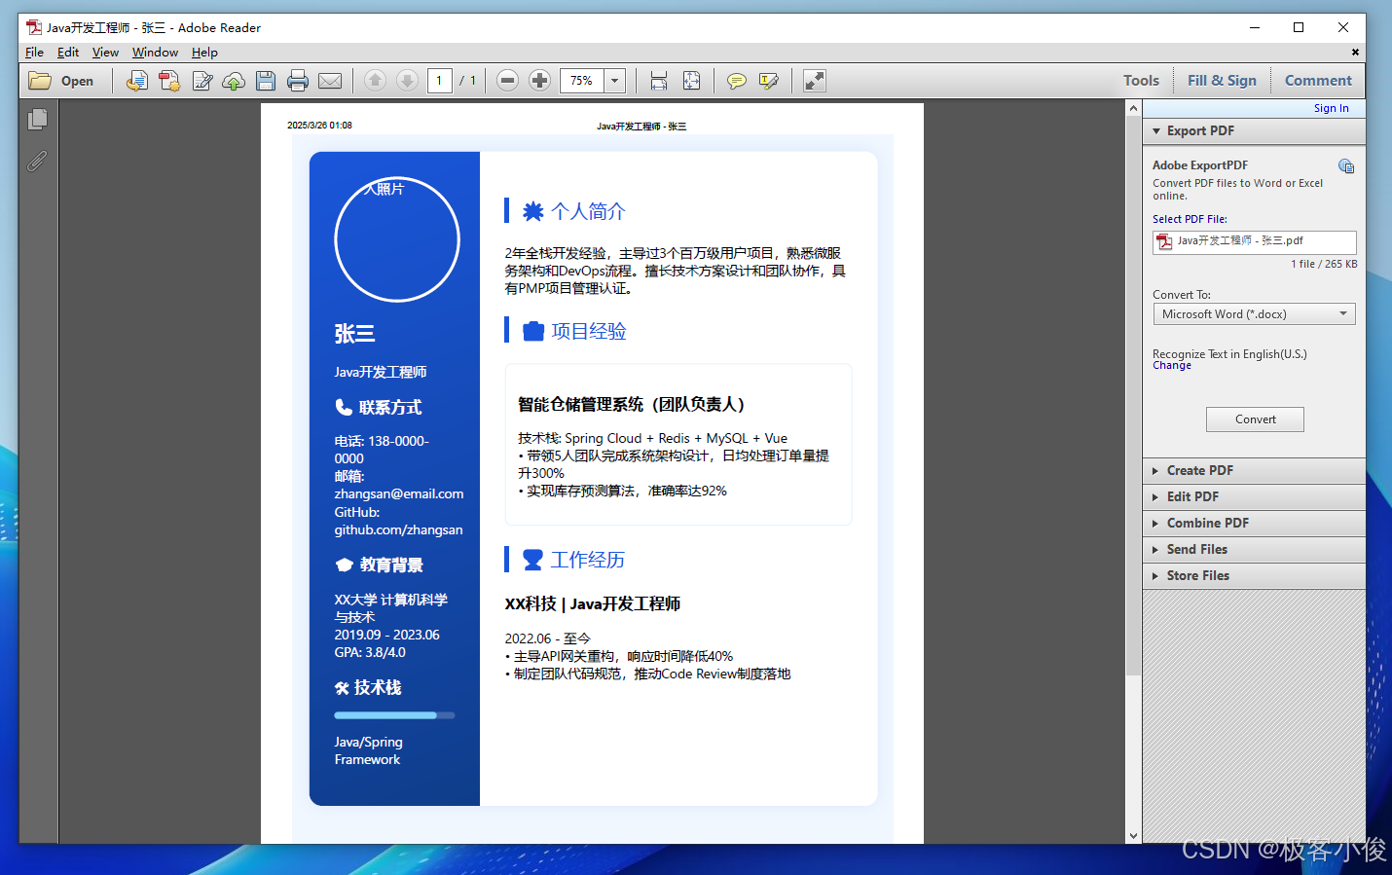Select the highlight text tool
Screen dimensions: 1392x875
[769, 81]
